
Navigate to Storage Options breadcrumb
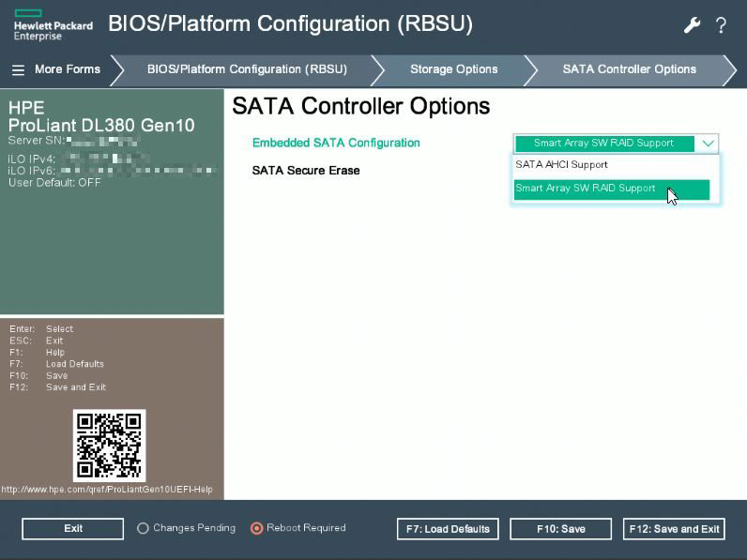click(x=453, y=69)
